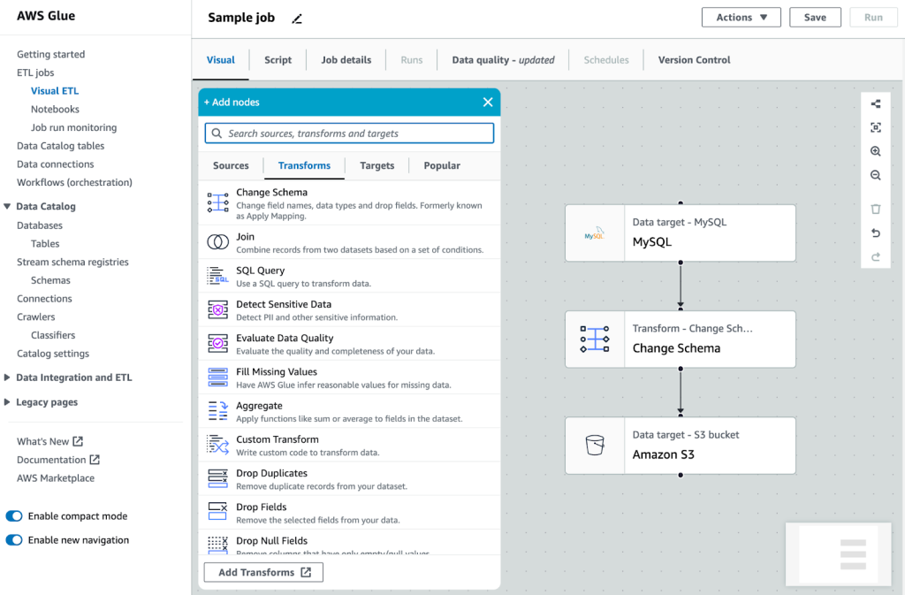This screenshot has height=595, width=905.
Task: Open Job run monitoring page
Action: pyautogui.click(x=74, y=127)
